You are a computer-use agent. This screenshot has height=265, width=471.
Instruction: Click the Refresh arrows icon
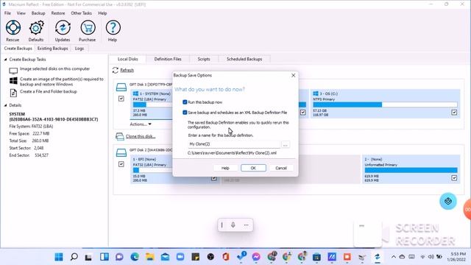tap(116, 71)
